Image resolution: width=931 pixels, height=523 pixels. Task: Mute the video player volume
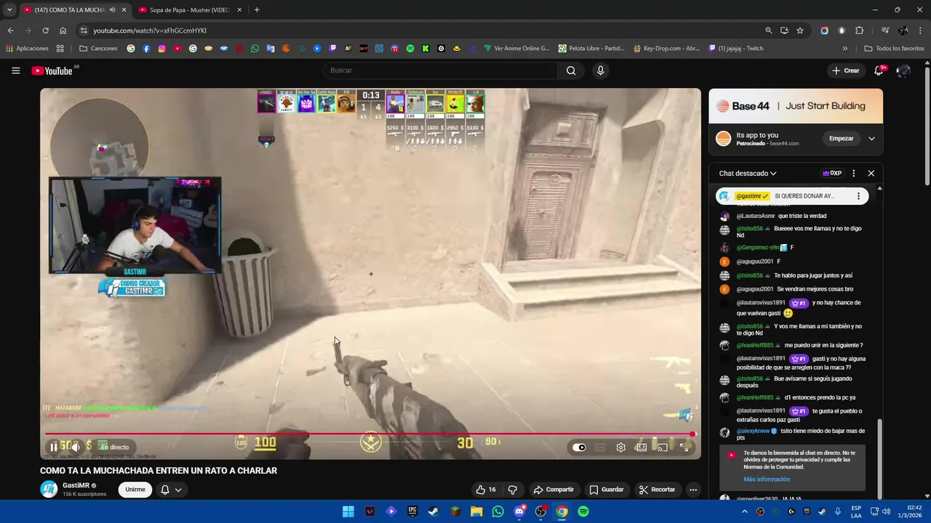point(75,447)
